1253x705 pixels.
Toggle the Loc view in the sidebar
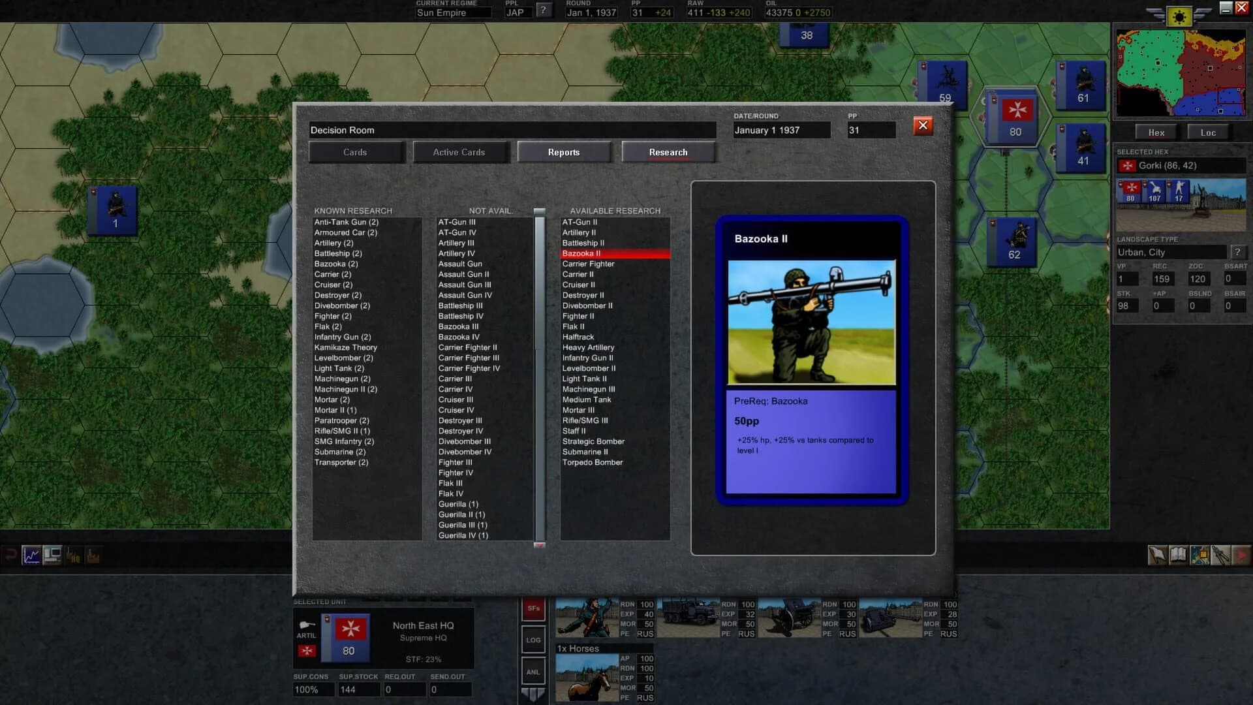point(1208,132)
